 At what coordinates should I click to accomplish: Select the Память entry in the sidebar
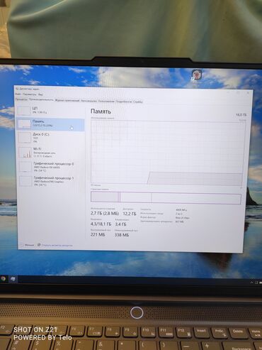tap(51, 124)
